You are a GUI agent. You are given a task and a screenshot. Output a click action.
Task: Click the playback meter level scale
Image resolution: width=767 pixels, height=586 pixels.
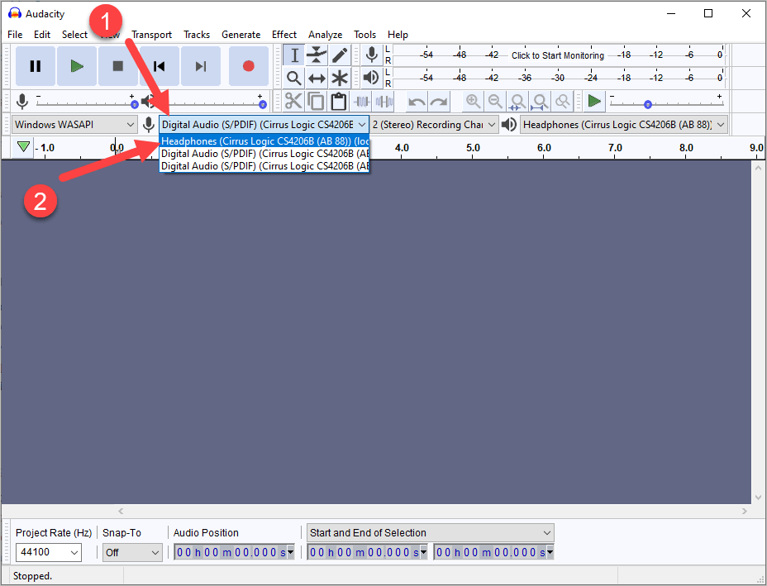tap(558, 78)
